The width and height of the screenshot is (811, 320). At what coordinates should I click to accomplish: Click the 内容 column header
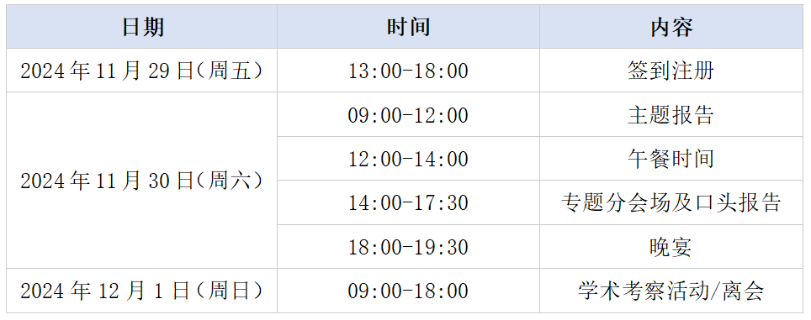pos(672,27)
